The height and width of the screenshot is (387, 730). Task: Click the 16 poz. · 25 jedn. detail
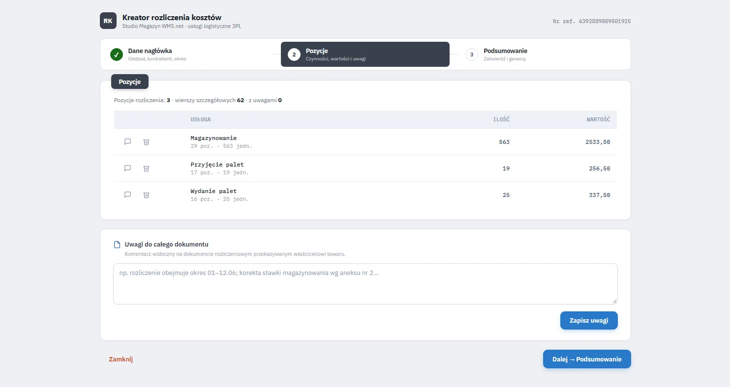pos(219,199)
